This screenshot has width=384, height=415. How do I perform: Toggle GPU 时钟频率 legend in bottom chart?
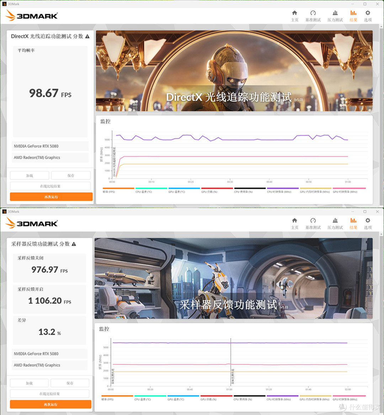click(x=349, y=398)
